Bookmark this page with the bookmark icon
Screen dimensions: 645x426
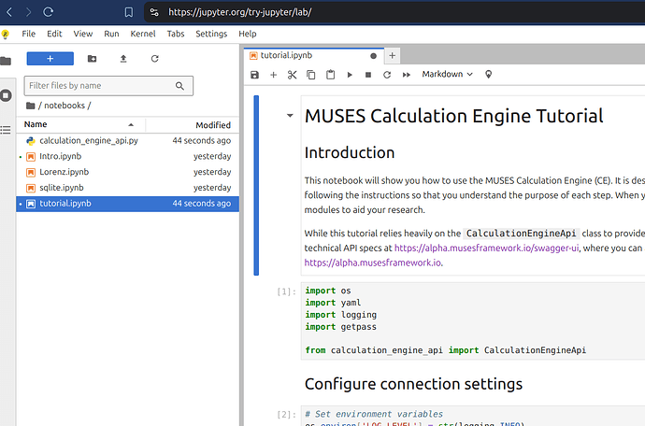[x=129, y=12]
